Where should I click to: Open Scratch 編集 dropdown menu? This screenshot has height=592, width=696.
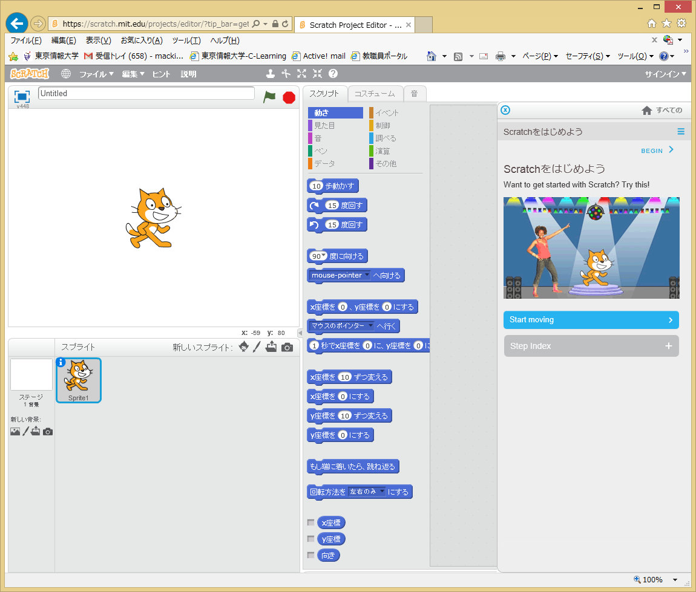[133, 74]
